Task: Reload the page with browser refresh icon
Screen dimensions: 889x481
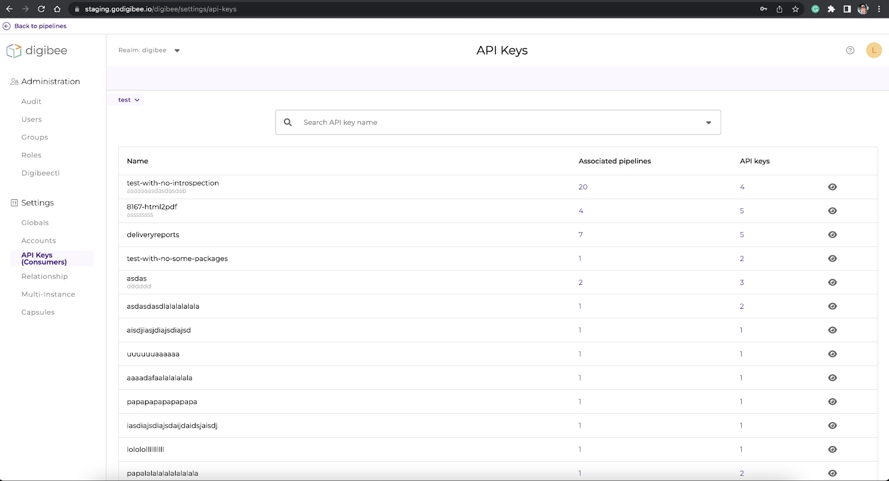Action: [x=41, y=9]
